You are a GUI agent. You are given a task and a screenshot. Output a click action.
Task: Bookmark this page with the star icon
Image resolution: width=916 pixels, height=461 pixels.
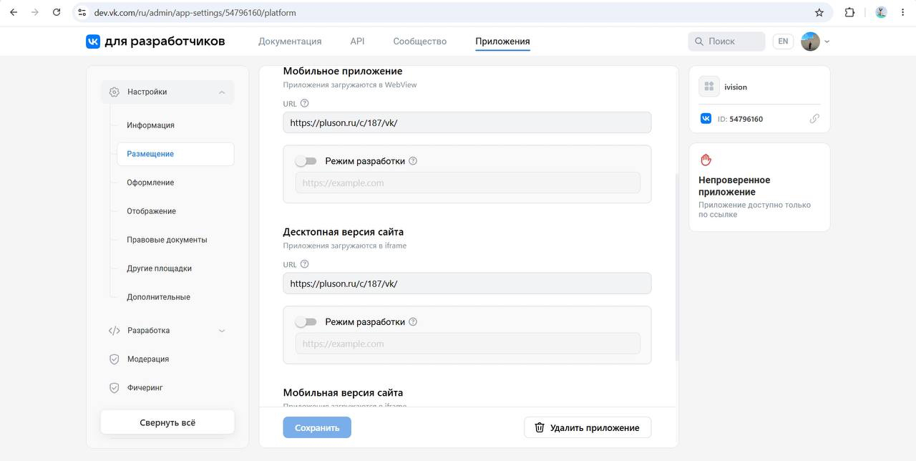(819, 12)
